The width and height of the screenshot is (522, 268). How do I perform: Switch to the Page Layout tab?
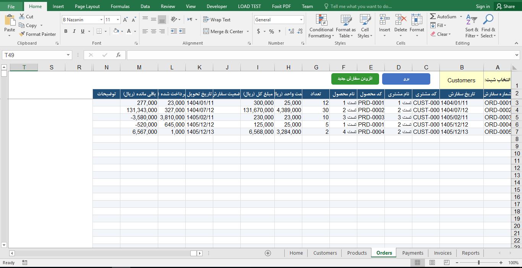[x=87, y=6]
